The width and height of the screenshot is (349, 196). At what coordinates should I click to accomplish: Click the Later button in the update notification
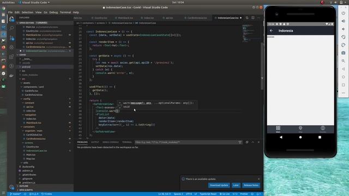coord(236,185)
